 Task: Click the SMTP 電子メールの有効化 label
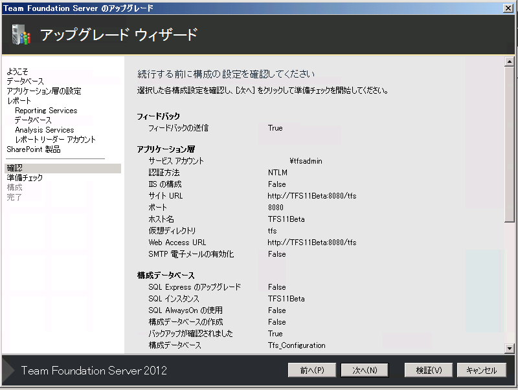click(x=191, y=254)
